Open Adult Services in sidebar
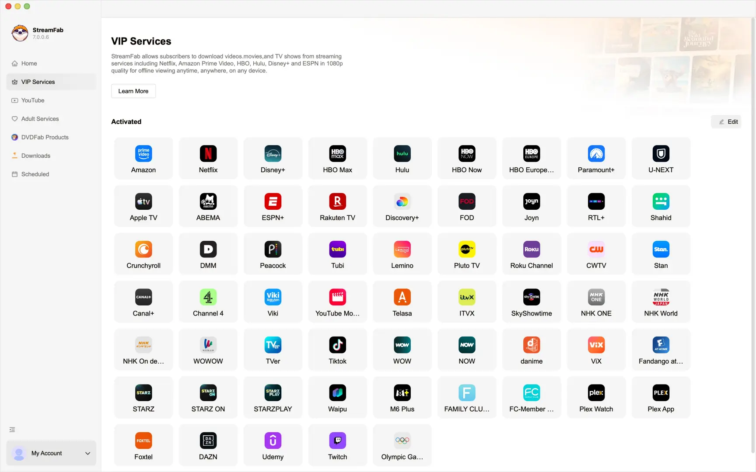756x472 pixels. point(51,119)
